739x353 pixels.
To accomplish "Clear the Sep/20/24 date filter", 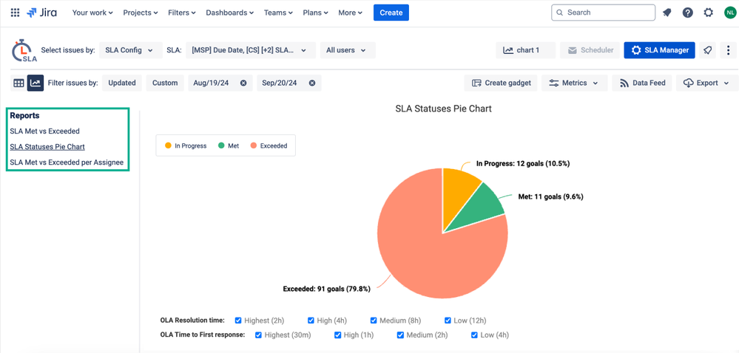I will tap(312, 83).
